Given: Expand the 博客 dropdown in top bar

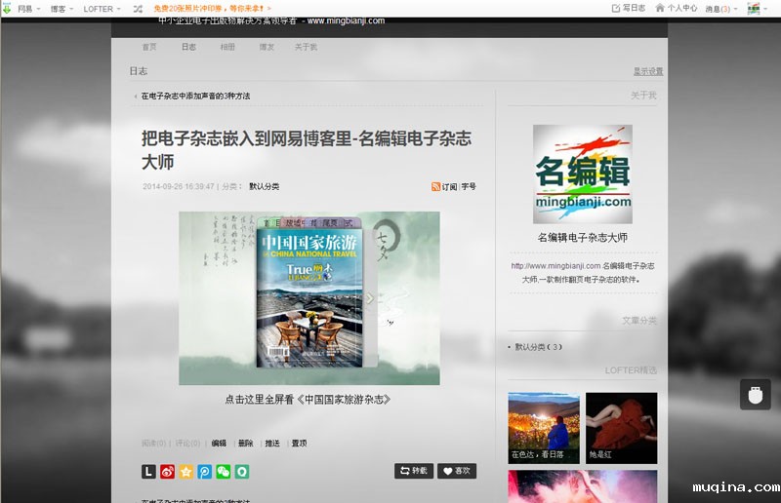Looking at the screenshot, I should click(62, 9).
